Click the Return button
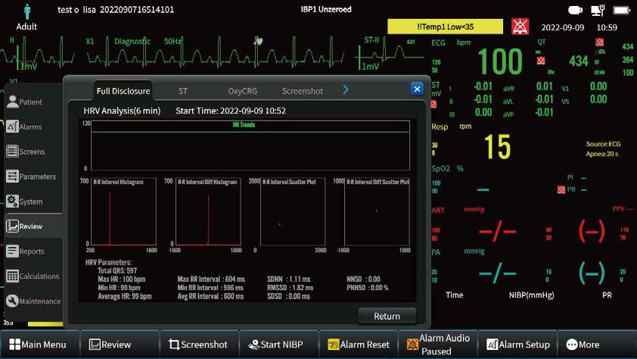Screen dimensions: 637x359 [x=387, y=316]
